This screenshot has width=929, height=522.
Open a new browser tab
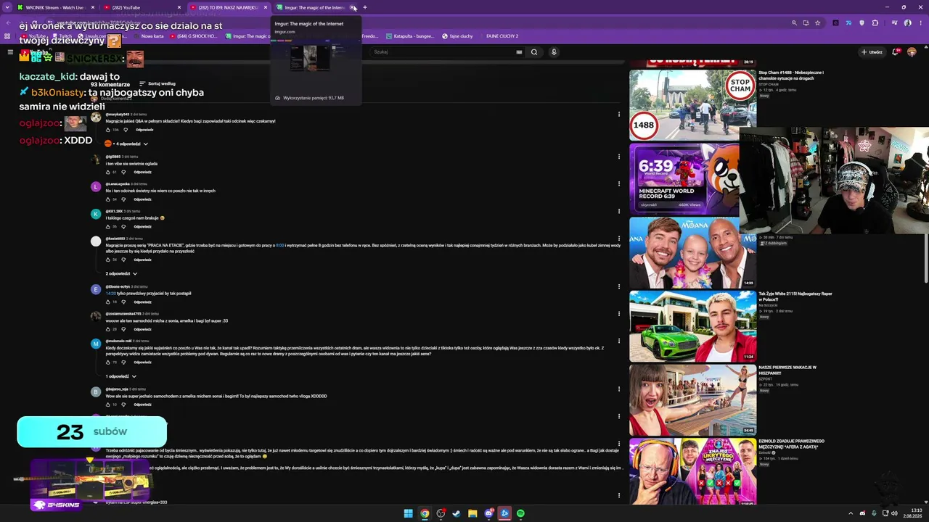365,7
